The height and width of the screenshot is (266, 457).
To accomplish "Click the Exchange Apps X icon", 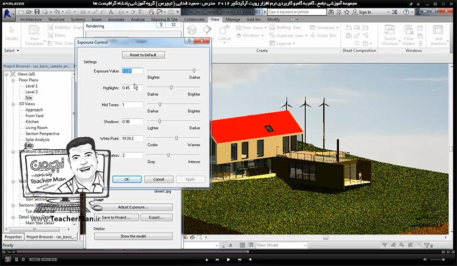I will [x=395, y=12].
